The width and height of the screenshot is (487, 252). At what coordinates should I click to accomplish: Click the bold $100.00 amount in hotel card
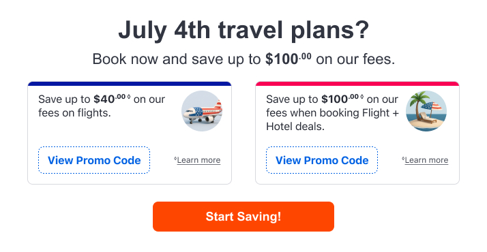click(340, 99)
